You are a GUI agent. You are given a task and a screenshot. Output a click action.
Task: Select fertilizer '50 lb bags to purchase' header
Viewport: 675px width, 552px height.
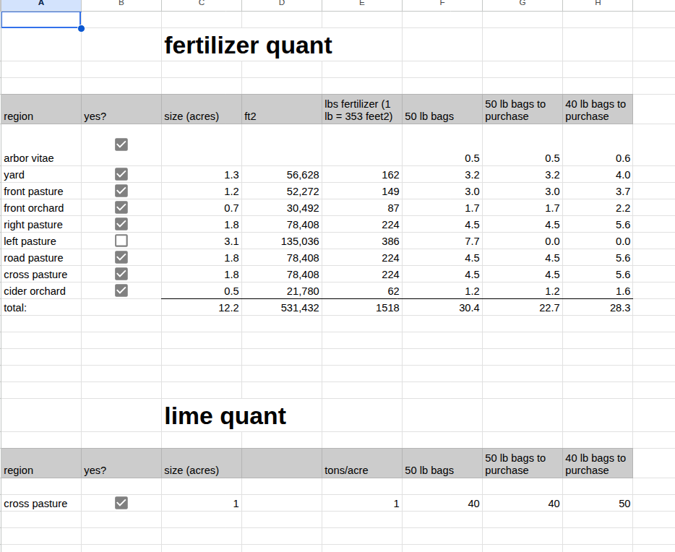[523, 110]
